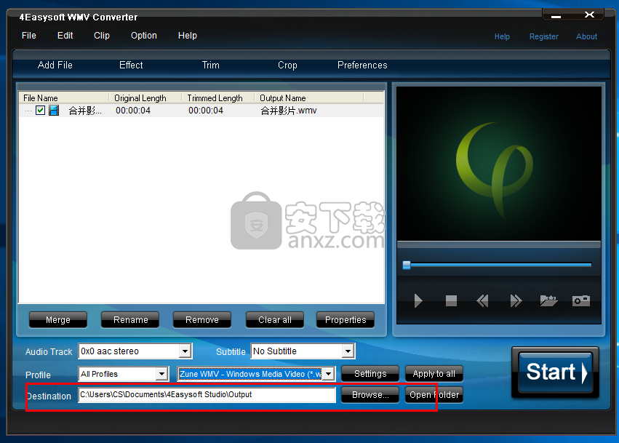The width and height of the screenshot is (619, 443).
Task: Click the fast-forward double-arrow icon
Action: tap(516, 301)
